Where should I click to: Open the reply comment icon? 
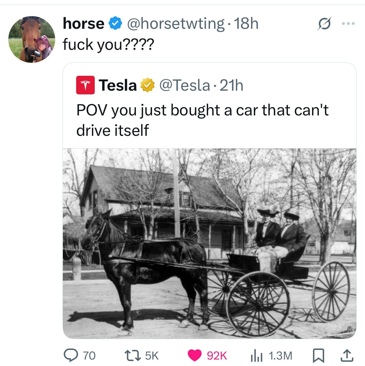[70, 355]
